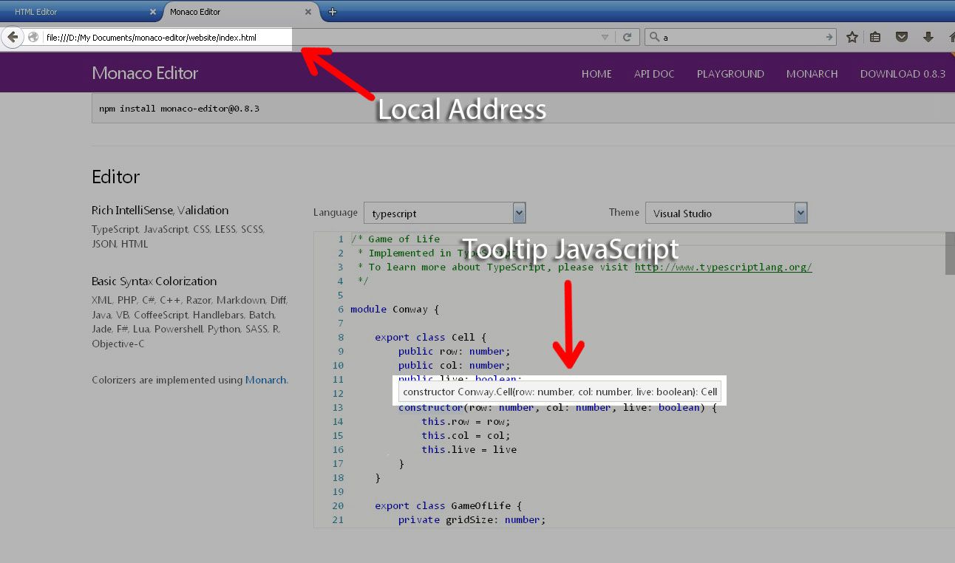Screen dimensions: 955x563
Task: Open the downloads arrow icon
Action: 928,37
